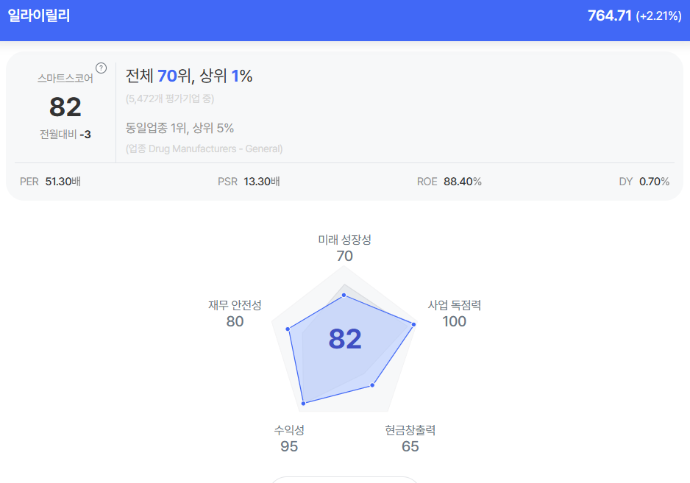This screenshot has width=690, height=483.
Task: Click the +2.21% price change indicator
Action: (x=658, y=16)
